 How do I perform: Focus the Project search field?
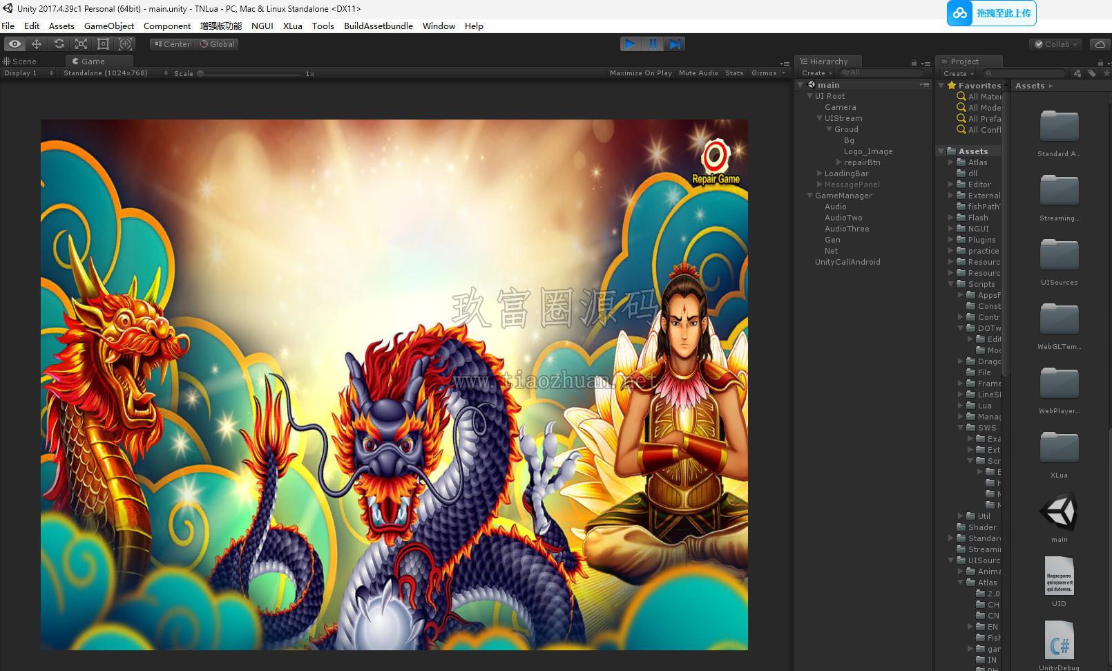point(1024,73)
